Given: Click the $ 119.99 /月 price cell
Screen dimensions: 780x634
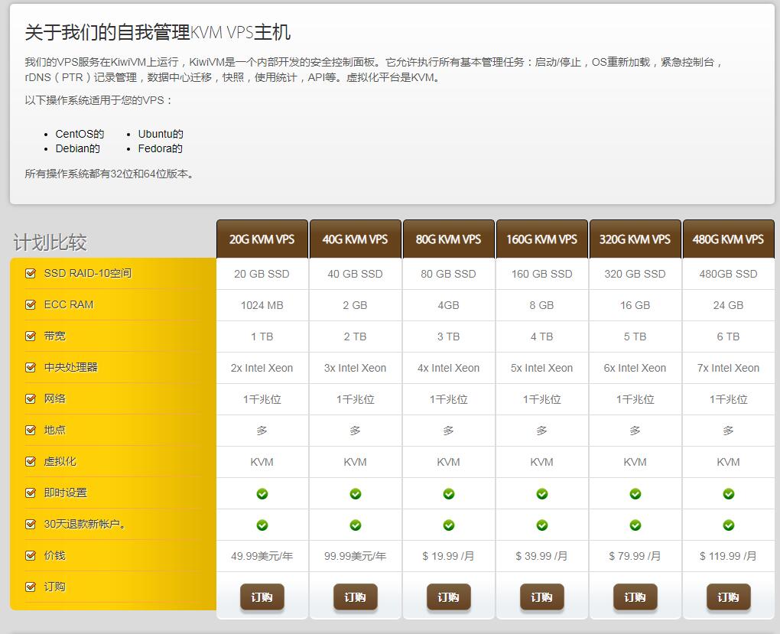Looking at the screenshot, I should pos(728,556).
